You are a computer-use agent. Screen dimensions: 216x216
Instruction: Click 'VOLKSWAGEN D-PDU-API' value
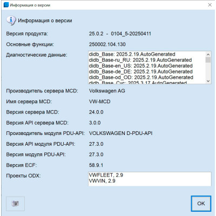[x=120, y=133]
